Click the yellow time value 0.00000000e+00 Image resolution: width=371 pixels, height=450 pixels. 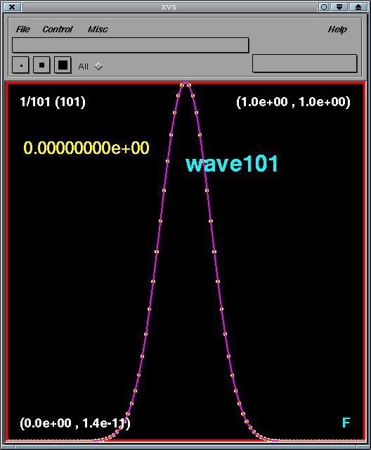pos(86,148)
